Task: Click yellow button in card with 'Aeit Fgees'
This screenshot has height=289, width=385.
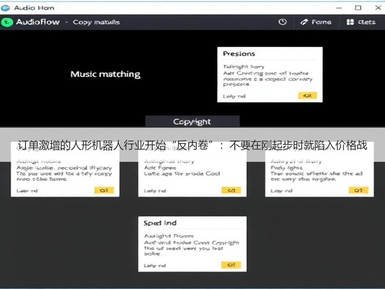Action: tap(231, 190)
